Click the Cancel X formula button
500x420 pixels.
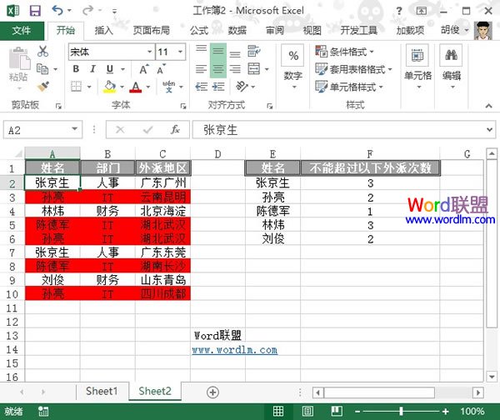pos(120,129)
